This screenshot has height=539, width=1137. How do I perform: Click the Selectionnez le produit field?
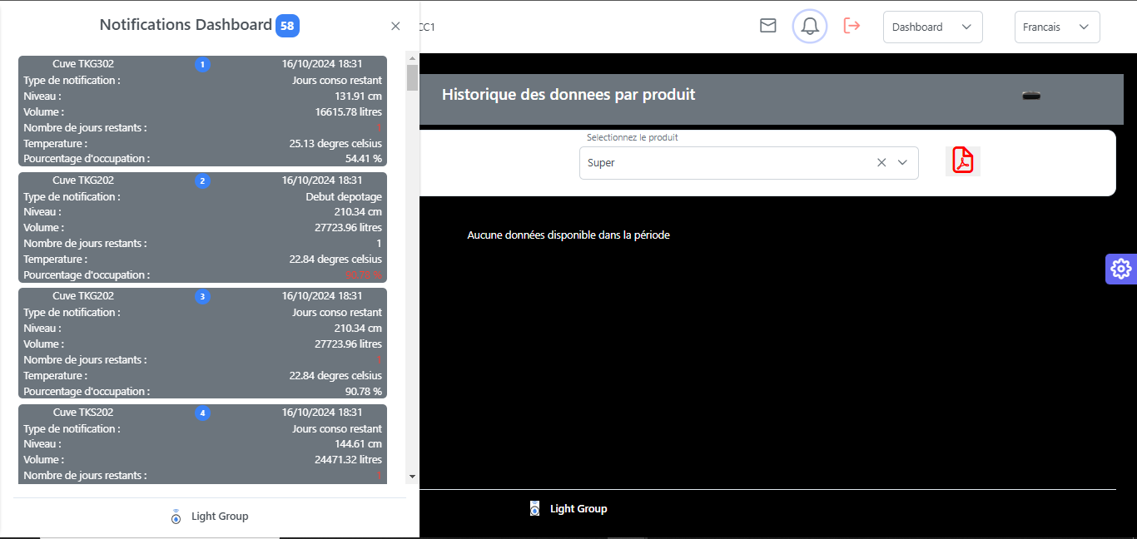[724, 163]
